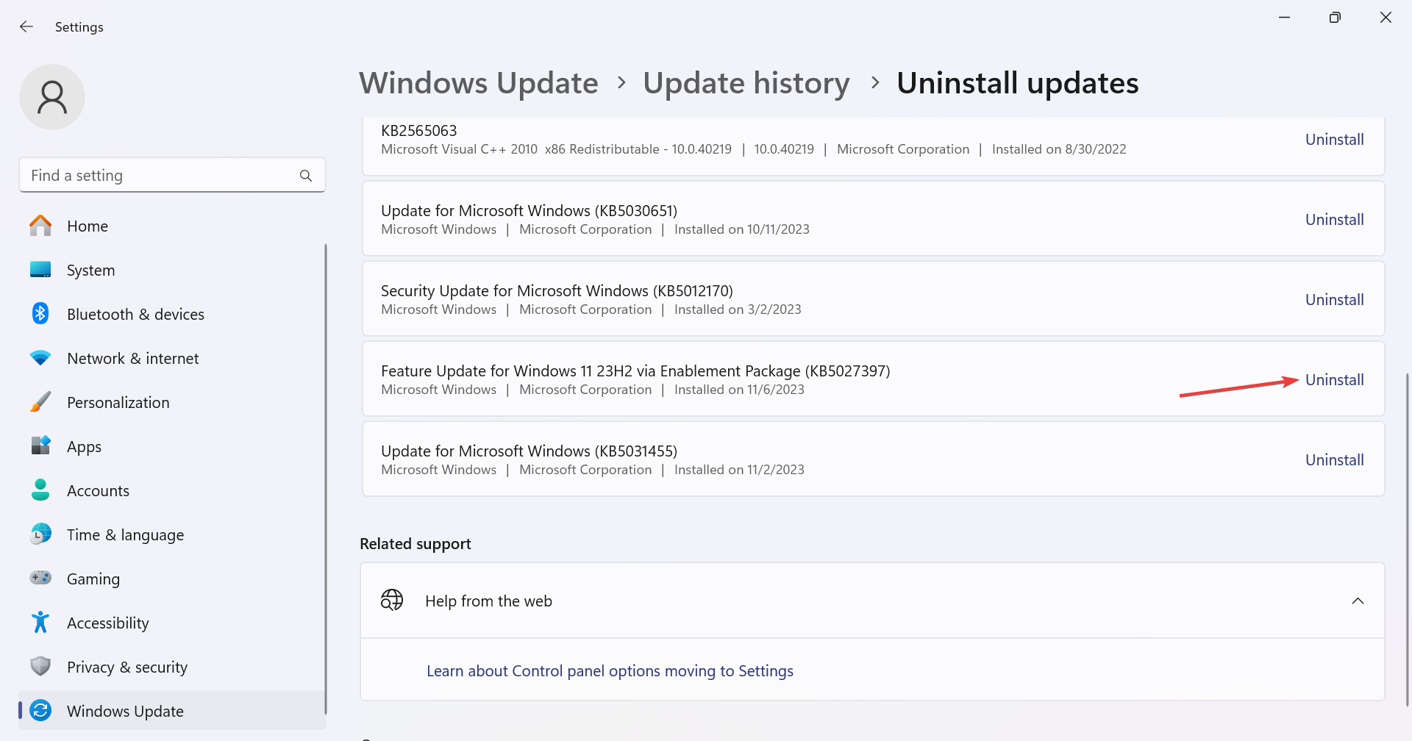Collapse the Help from the web section
The image size is (1412, 741).
(x=1358, y=601)
